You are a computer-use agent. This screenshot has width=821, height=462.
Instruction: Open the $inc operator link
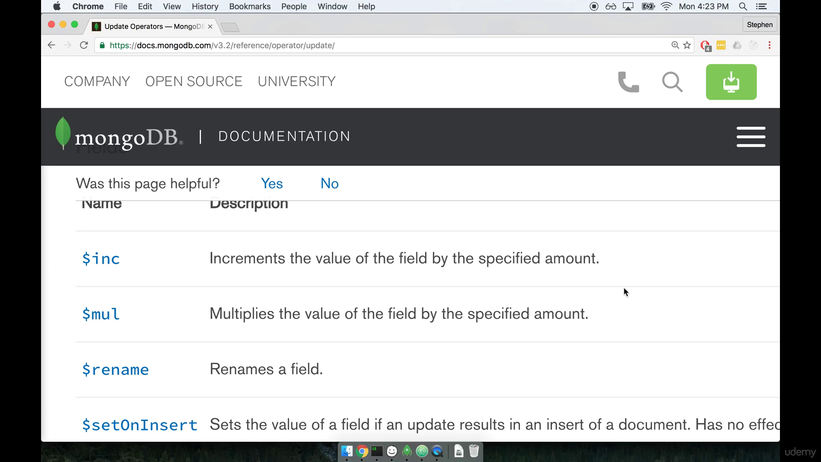click(x=101, y=258)
